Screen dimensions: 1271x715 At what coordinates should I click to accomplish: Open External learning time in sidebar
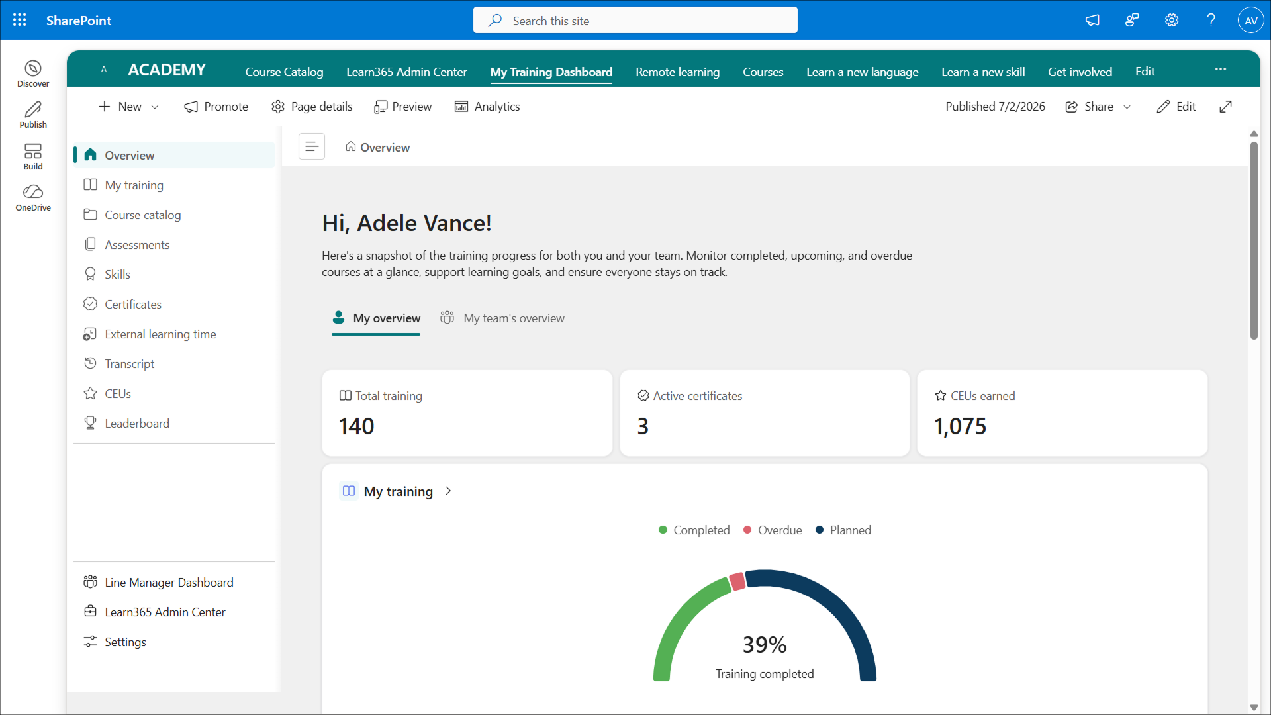tap(174, 334)
